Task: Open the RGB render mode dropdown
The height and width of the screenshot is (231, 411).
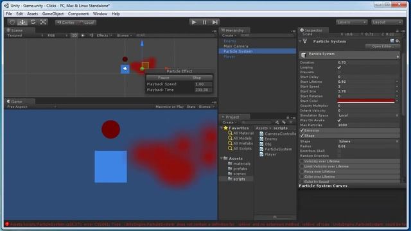Action: pyautogui.click(x=57, y=35)
